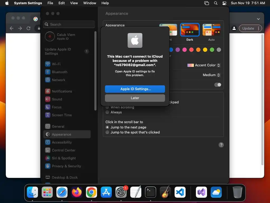Select Network in the sidebar
Viewport: 270px width, 203px height.
pos(67,80)
